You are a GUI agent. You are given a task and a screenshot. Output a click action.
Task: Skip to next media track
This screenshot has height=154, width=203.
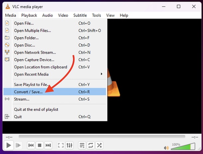(48, 145)
